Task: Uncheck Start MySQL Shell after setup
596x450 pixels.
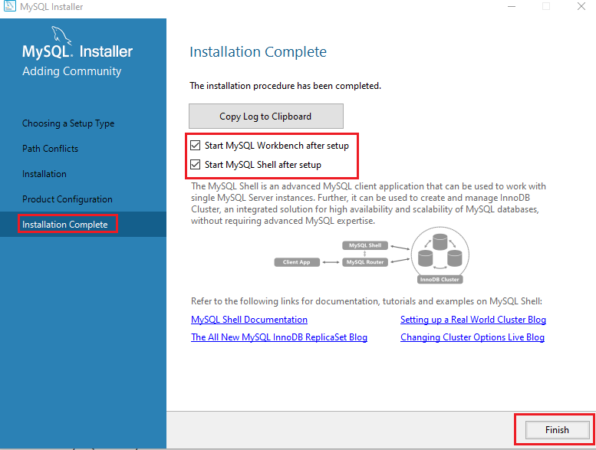Action: pos(196,164)
